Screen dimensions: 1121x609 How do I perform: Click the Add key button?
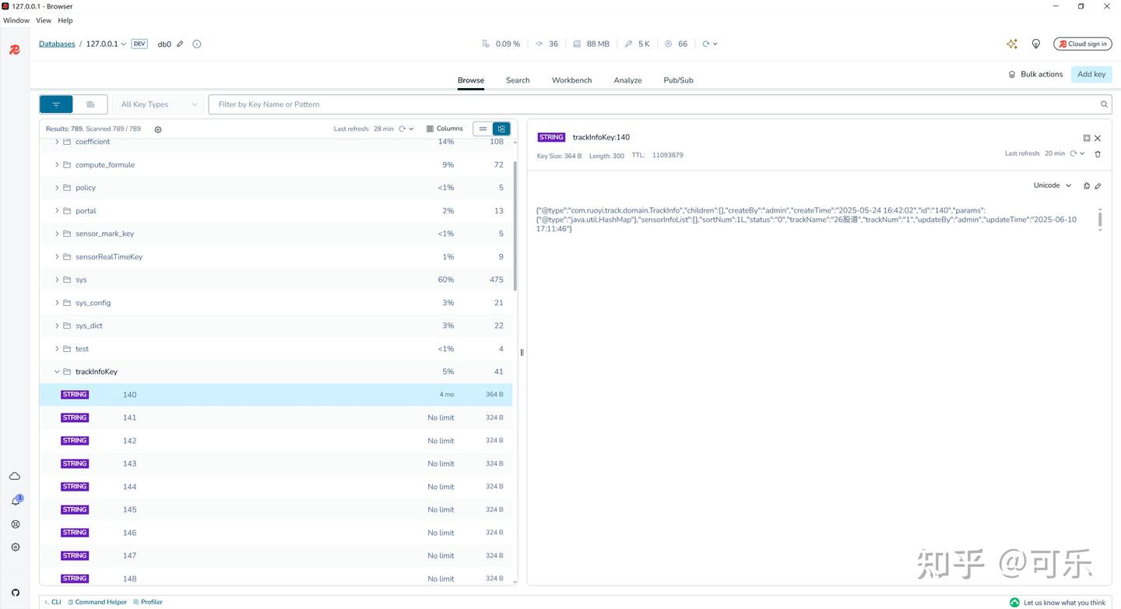[x=1091, y=75]
